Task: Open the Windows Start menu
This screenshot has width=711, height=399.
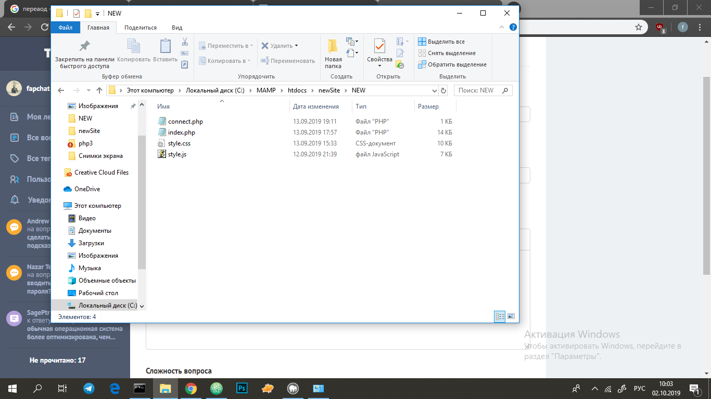Action: coord(12,388)
